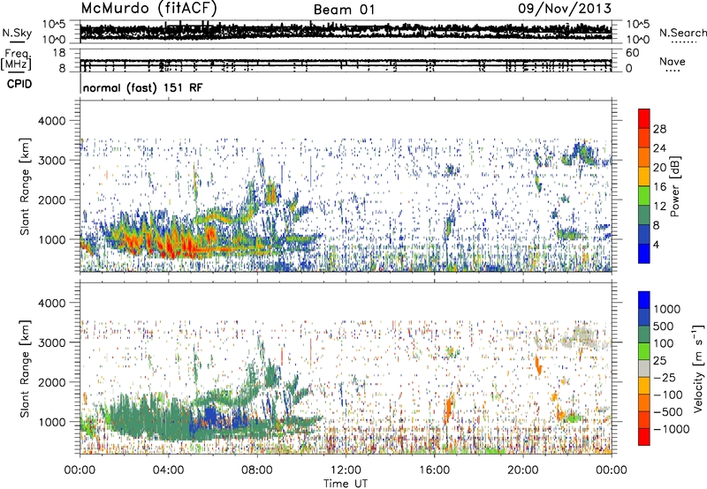This screenshot has width=707, height=489.
Task: Click the blue bottom segment of Power colorbar
Action: [x=644, y=253]
